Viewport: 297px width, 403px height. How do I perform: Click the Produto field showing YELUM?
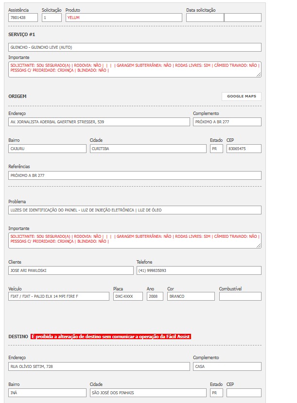tap(123, 18)
